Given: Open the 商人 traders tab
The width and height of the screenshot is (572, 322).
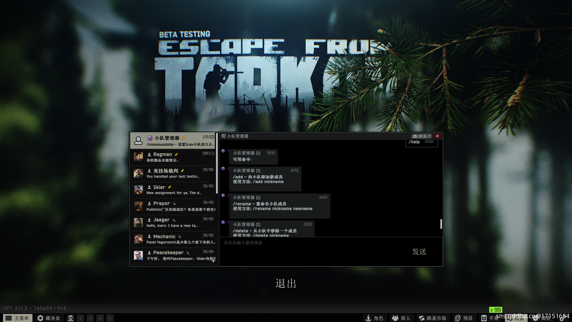Looking at the screenshot, I should click(401, 318).
